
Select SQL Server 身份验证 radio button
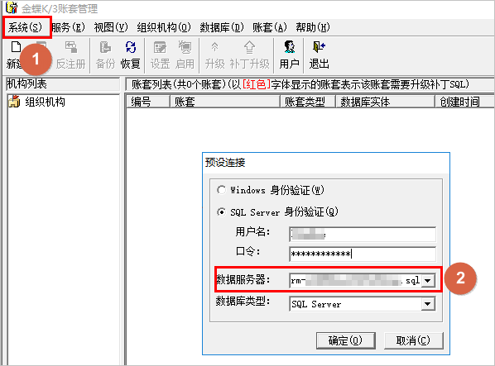(x=221, y=212)
